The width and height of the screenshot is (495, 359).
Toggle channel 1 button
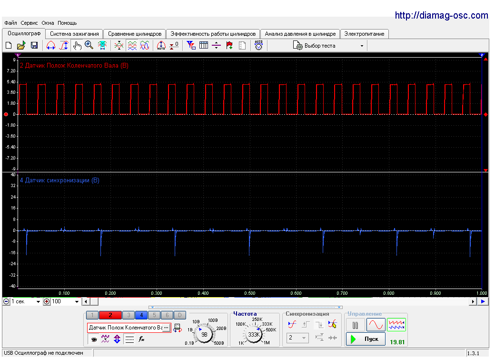coord(92,315)
